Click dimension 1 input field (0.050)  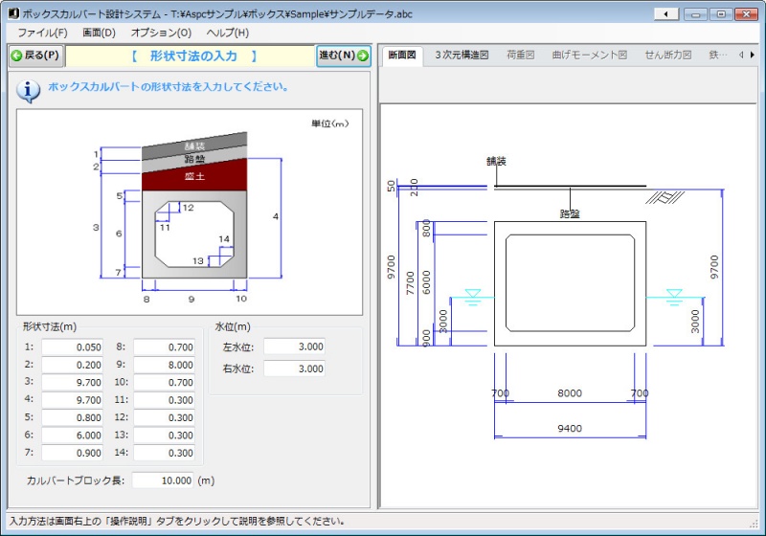pyautogui.click(x=73, y=347)
